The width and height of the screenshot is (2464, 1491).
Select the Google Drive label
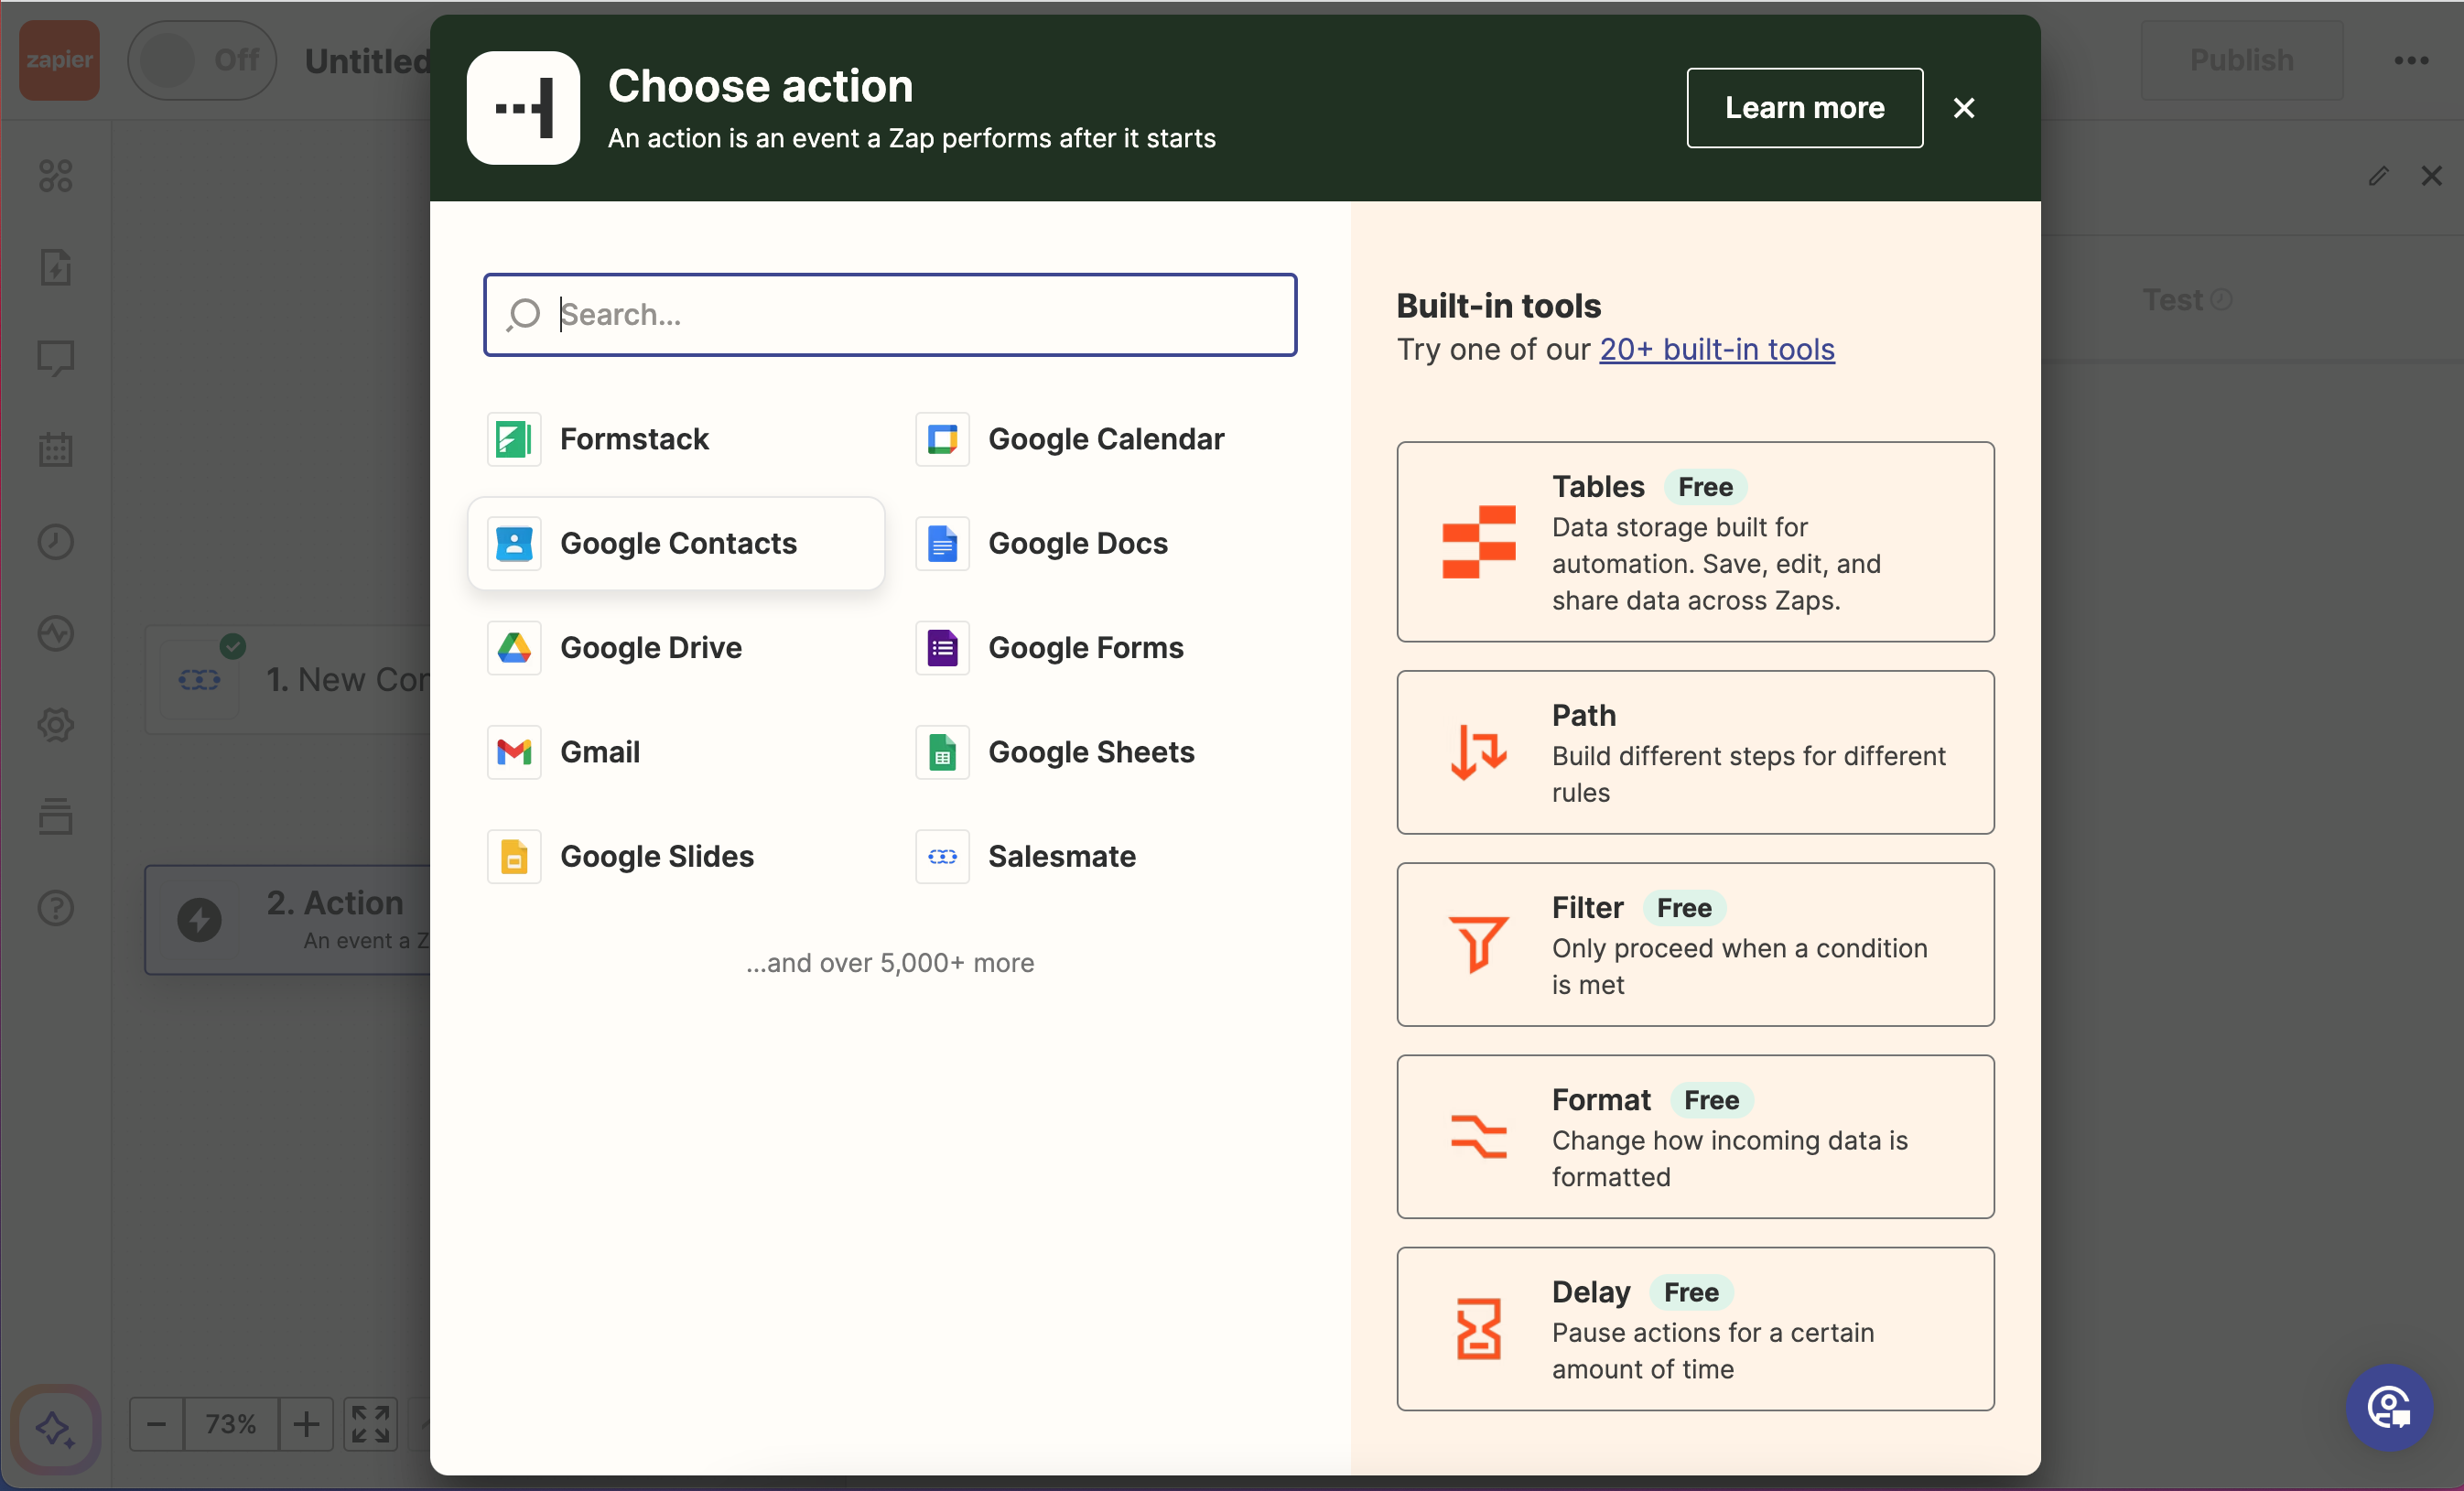pyautogui.click(x=651, y=648)
